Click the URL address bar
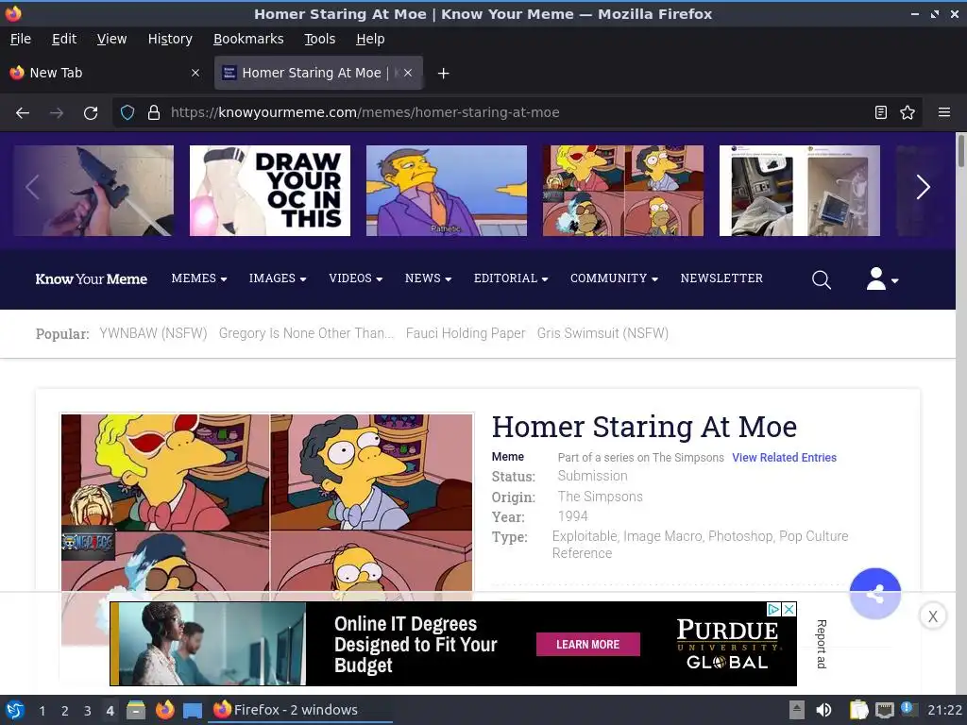This screenshot has width=967, height=725. pos(518,113)
